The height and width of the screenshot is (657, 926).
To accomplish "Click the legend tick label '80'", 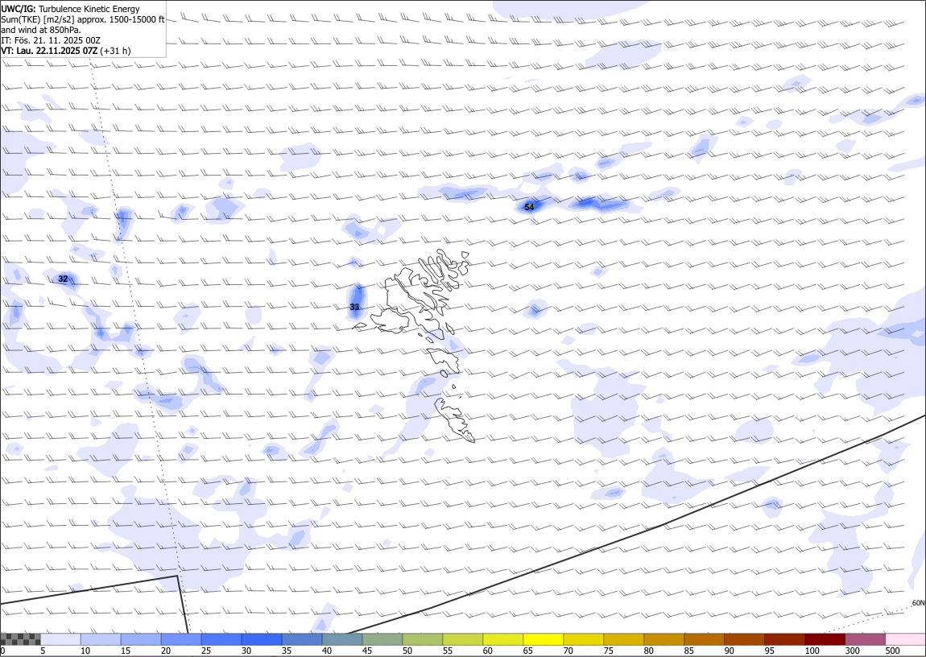I will coord(648,651).
